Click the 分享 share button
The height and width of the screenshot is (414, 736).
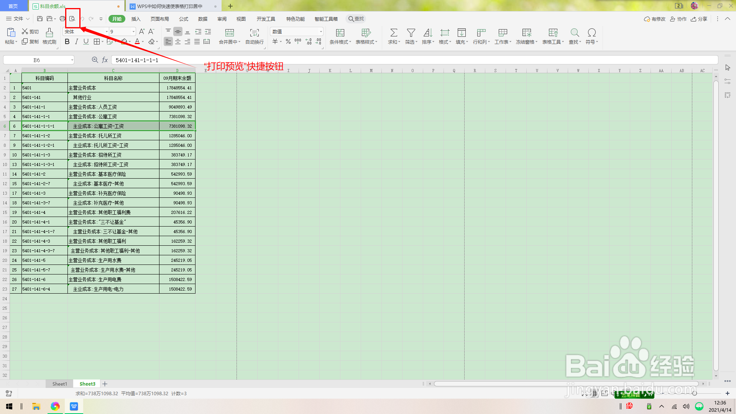click(699, 19)
